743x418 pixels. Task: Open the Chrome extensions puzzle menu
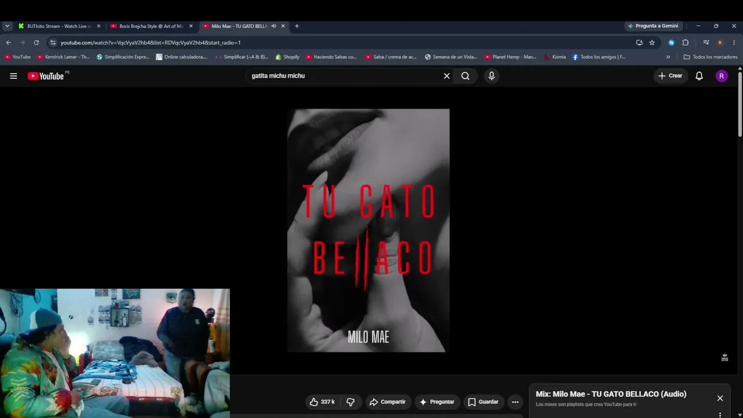686,42
